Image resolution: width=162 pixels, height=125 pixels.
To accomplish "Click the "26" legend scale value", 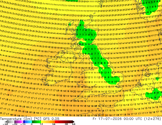I will [54, 124].
